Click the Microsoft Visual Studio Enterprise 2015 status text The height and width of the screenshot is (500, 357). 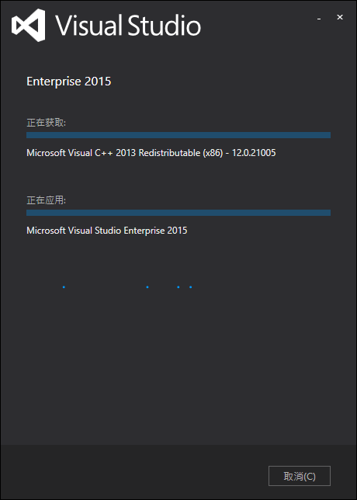(x=107, y=231)
